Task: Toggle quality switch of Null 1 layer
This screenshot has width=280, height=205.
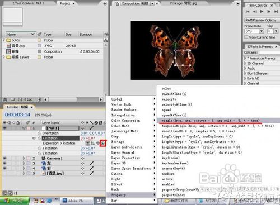Action: (x=91, y=128)
